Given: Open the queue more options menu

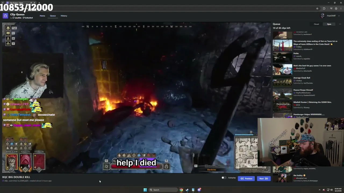Looking at the screenshot, I should coord(340,24).
